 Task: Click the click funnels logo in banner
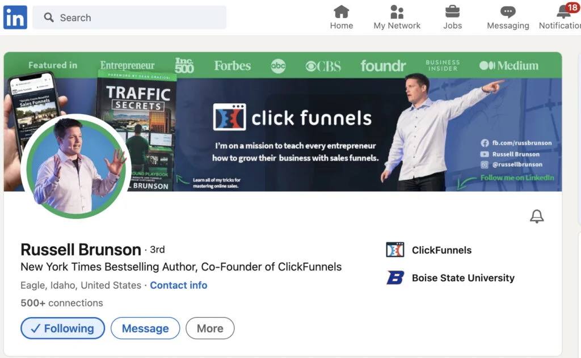(292, 117)
